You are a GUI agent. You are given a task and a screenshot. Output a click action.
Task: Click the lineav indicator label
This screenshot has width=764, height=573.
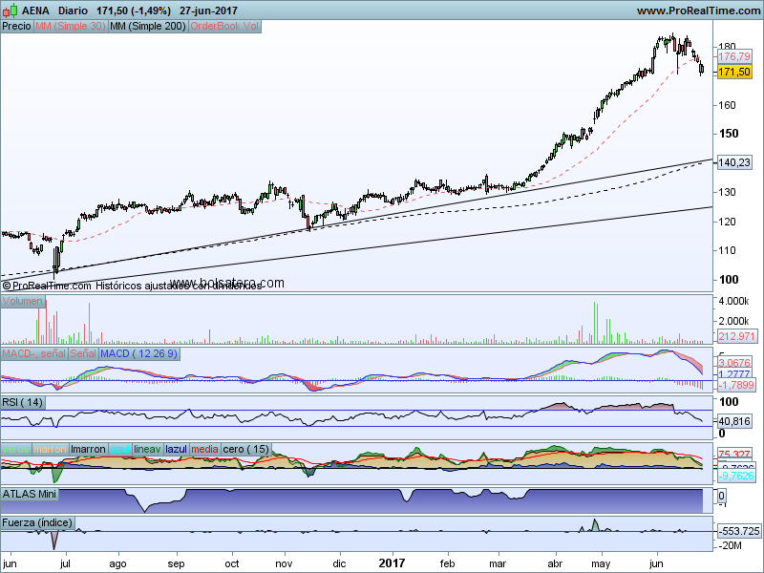click(147, 449)
